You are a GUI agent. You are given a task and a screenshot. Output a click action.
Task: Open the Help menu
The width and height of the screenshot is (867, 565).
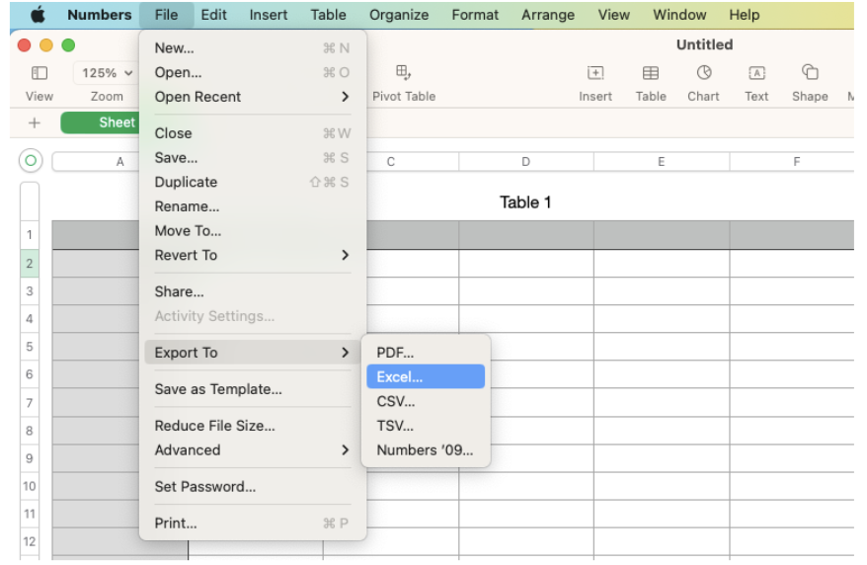pyautogui.click(x=744, y=15)
